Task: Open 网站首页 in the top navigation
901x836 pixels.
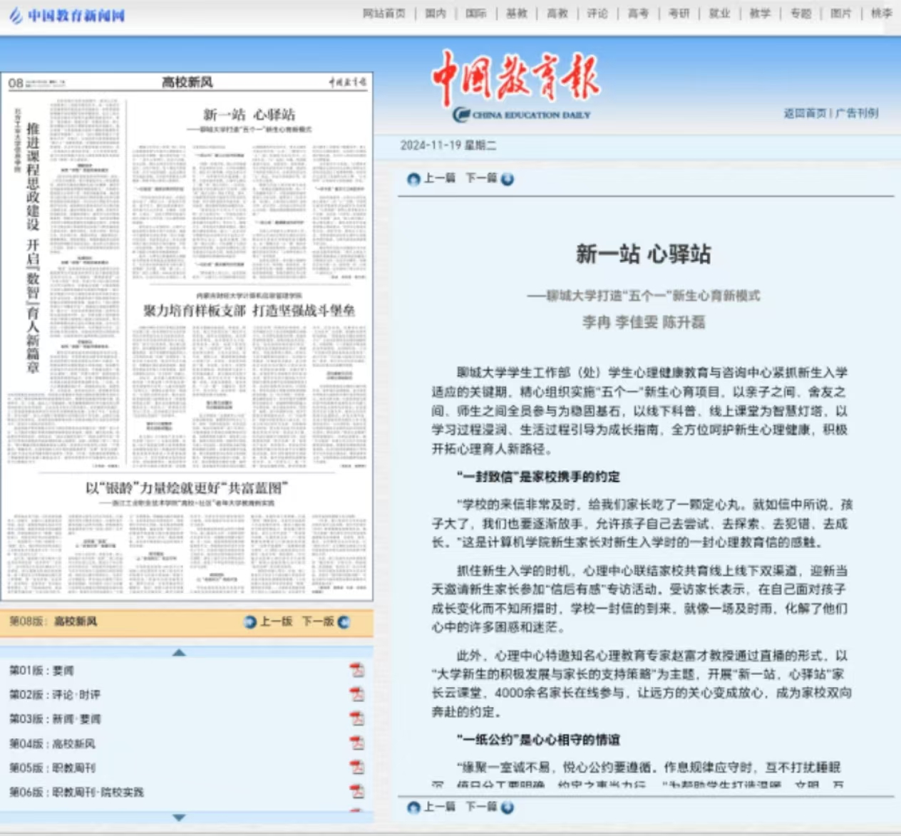Action: point(384,14)
